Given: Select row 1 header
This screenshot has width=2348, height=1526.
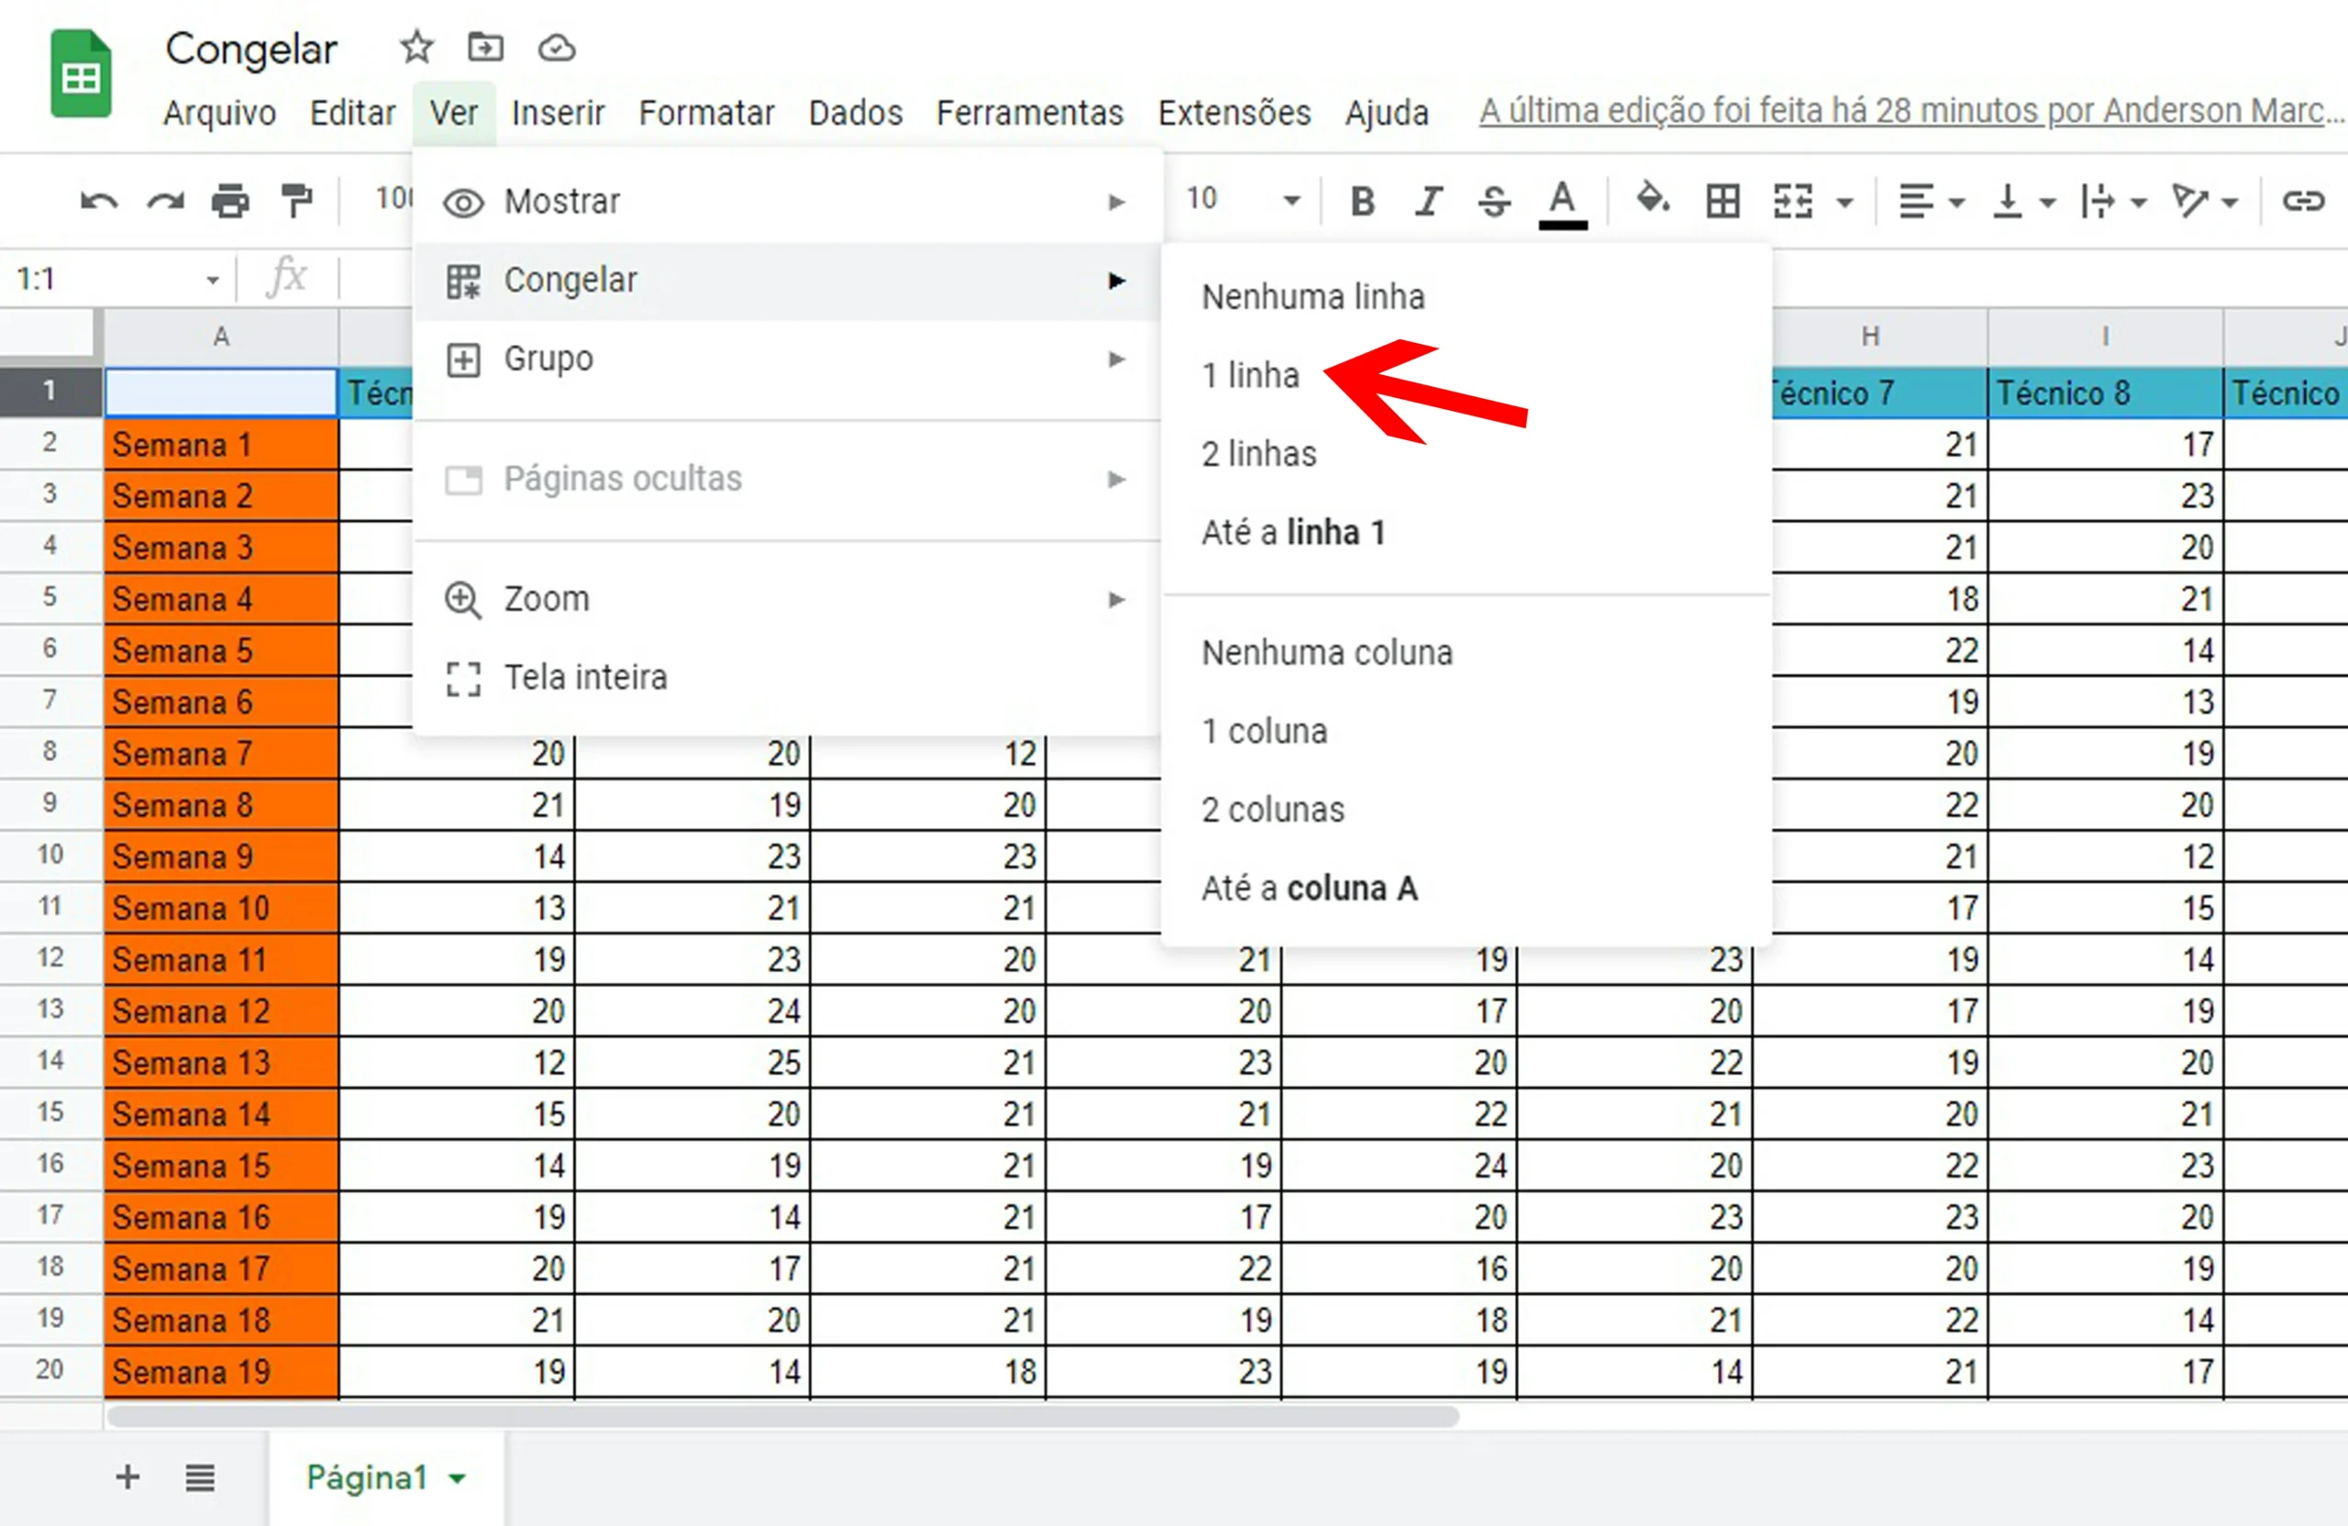Looking at the screenshot, I should point(50,392).
